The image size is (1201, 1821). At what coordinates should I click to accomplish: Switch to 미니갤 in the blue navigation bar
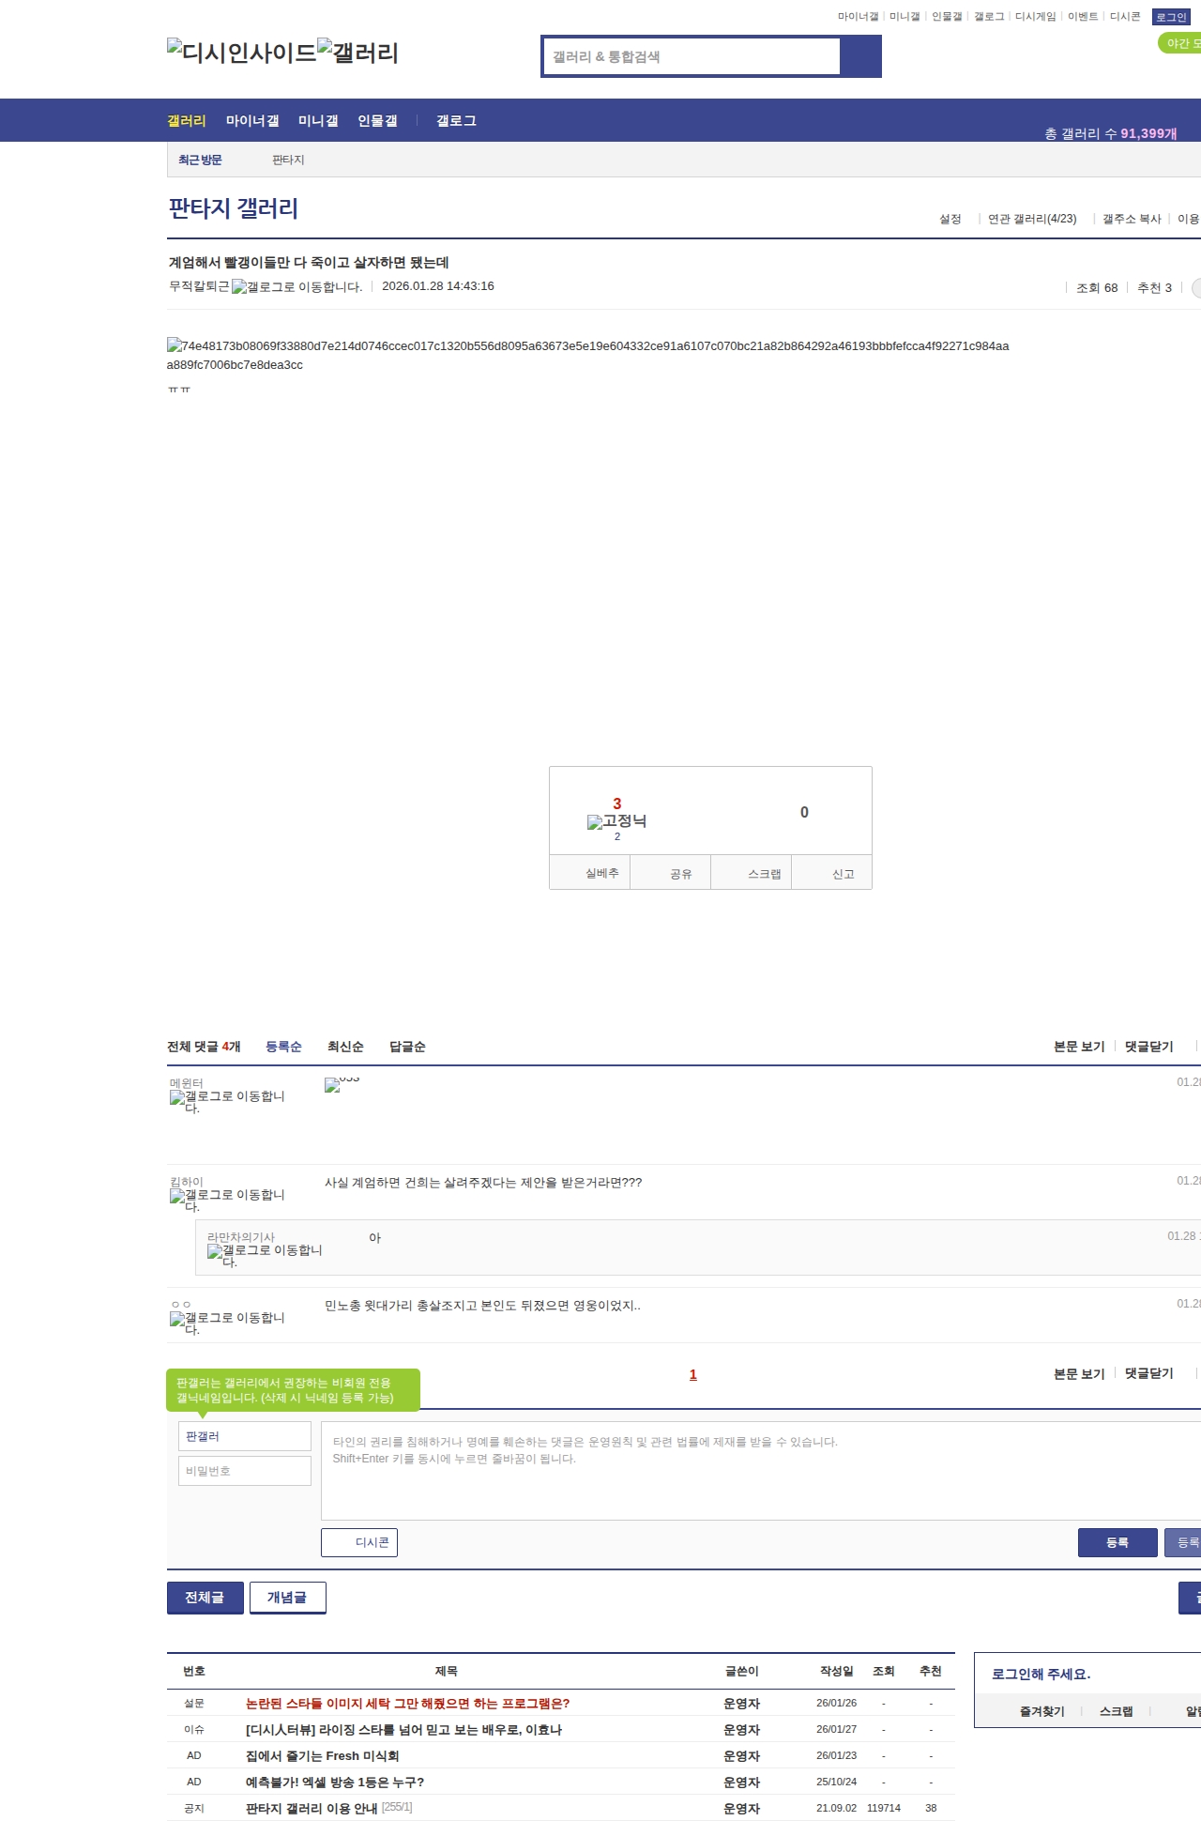coord(318,120)
